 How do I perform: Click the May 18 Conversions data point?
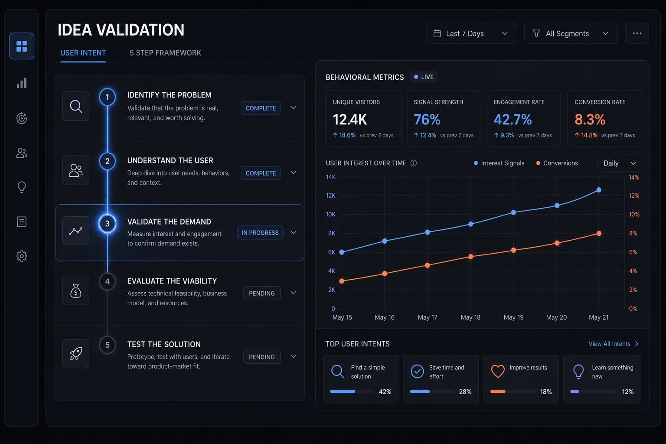coord(471,257)
